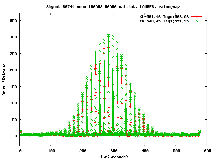Click y-axis tick label 150

click(13, 87)
